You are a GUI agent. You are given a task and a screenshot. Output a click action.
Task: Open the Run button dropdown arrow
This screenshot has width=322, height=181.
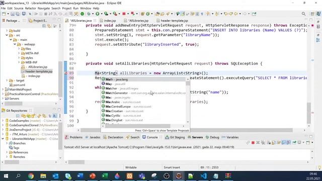102,14
